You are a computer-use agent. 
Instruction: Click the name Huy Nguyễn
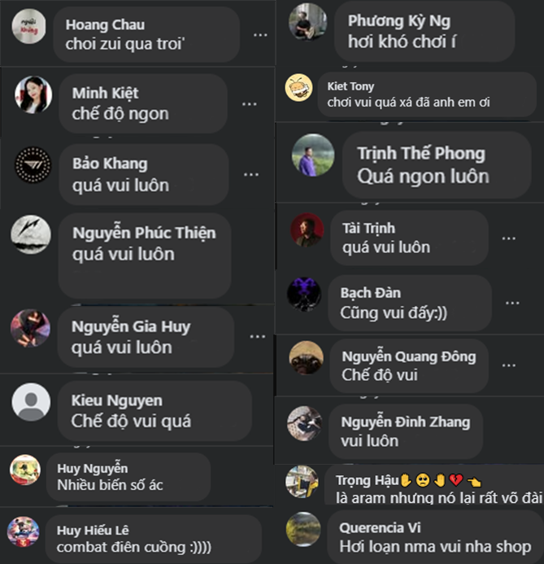[x=93, y=469]
